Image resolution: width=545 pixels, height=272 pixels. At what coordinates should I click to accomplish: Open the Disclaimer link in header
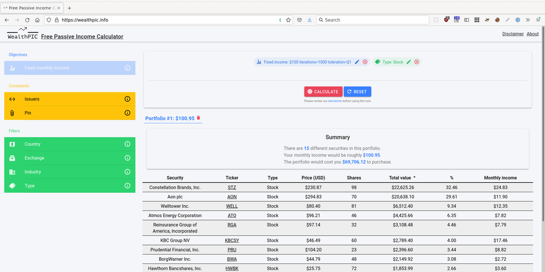click(513, 34)
